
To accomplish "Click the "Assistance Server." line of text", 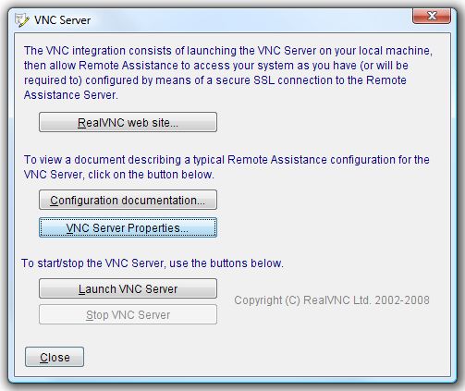I will [71, 95].
